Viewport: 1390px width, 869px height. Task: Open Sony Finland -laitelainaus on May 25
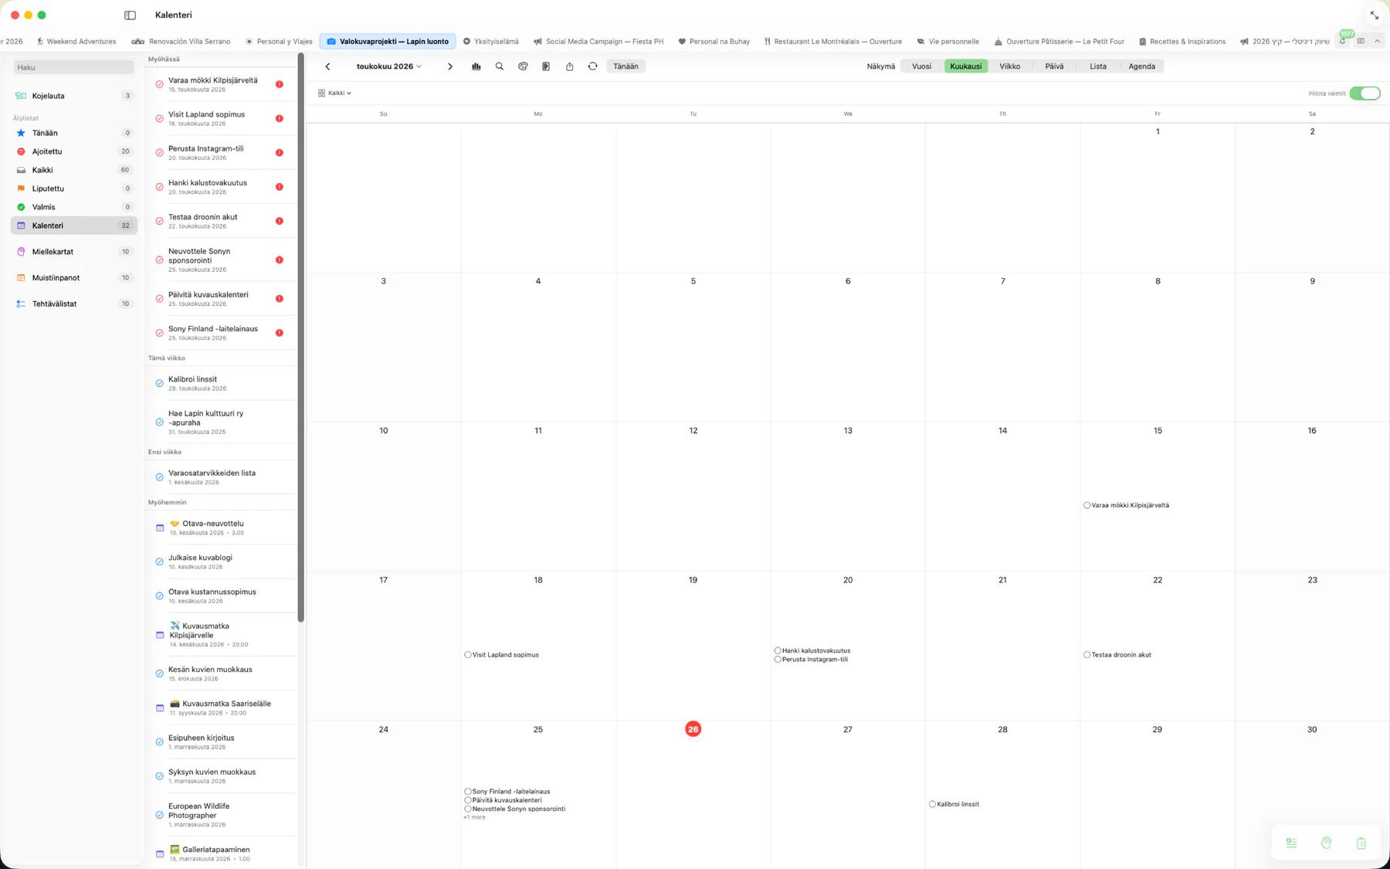(x=510, y=792)
